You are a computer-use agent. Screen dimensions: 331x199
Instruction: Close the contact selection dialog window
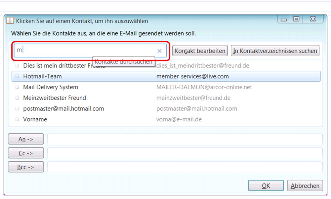click(x=313, y=19)
